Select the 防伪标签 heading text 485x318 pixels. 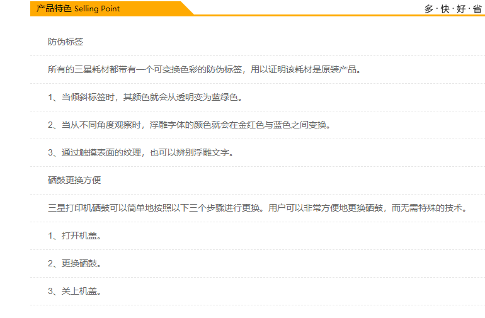(x=66, y=42)
